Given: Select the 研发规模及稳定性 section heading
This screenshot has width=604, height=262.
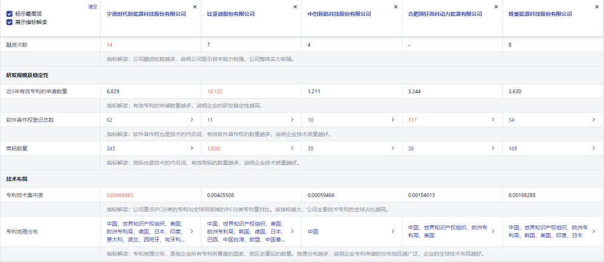Looking at the screenshot, I should 27,75.
